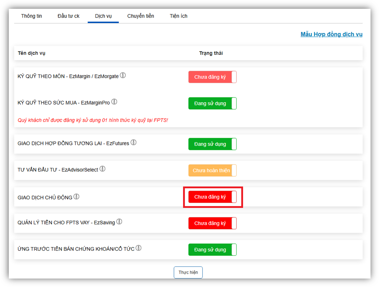Open the Đầu tư ck tab
This screenshot has height=287, width=379.
tap(68, 16)
